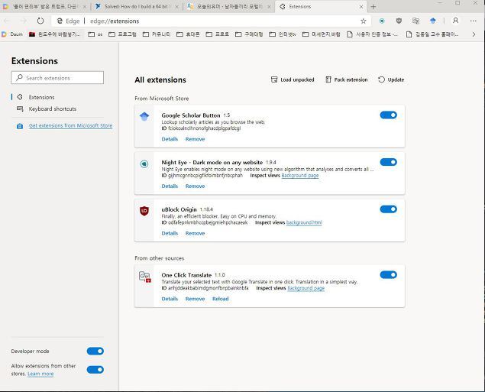
Task: Click Night Eye extension card icon
Action: pos(144,164)
